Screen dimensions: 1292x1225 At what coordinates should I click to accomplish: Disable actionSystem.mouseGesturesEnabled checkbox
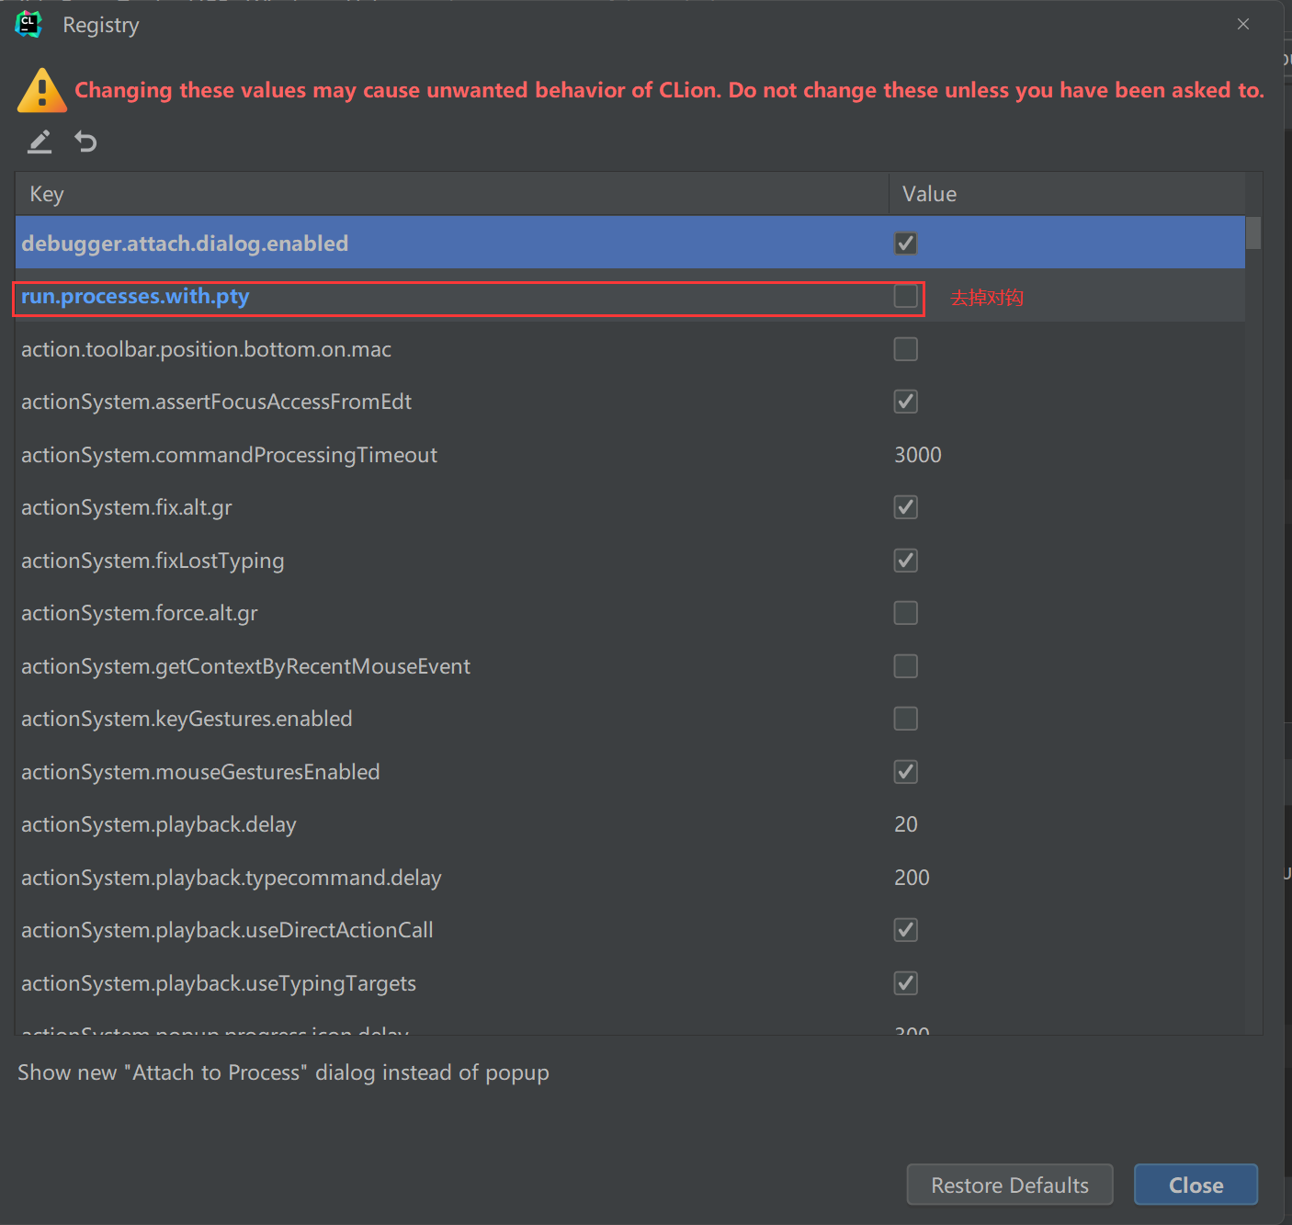point(905,772)
